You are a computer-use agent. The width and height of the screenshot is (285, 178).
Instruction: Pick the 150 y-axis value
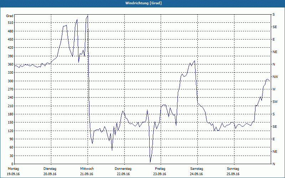[x=11, y=122]
